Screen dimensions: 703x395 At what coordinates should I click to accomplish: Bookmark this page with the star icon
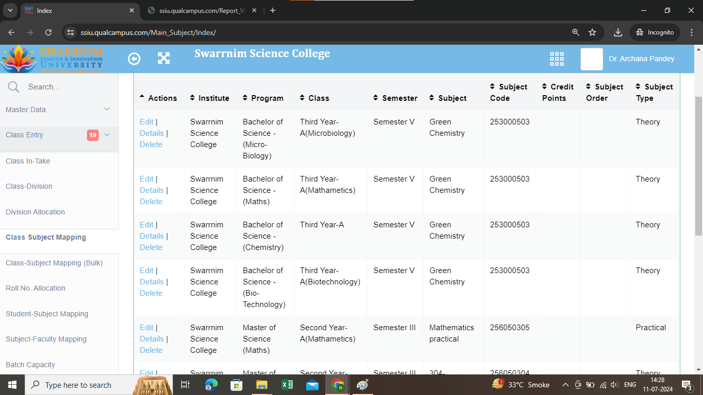(x=592, y=32)
